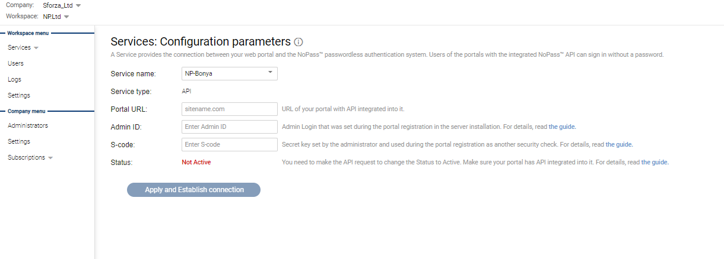Click into the Enter S-code field
724x259 pixels.
pos(229,144)
